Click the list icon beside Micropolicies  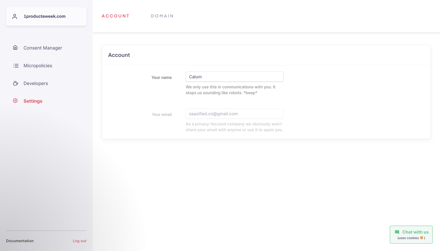[x=16, y=66]
